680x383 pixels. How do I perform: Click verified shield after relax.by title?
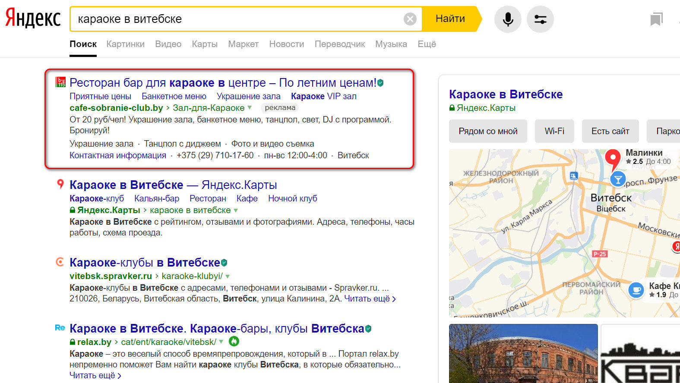pos(368,329)
